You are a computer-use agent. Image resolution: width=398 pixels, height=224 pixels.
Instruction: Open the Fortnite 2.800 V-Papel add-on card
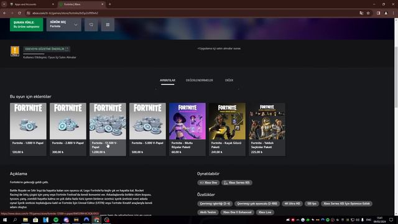tap(68, 129)
